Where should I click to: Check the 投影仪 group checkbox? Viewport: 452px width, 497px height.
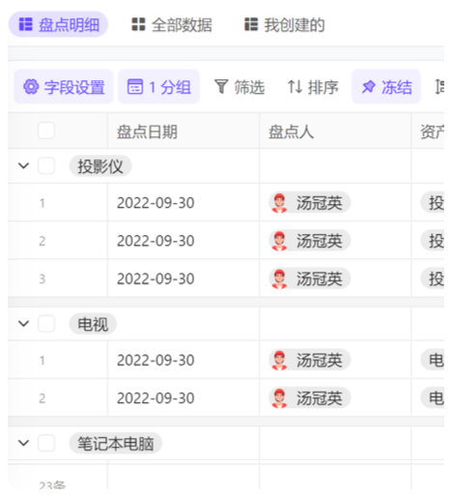click(46, 166)
